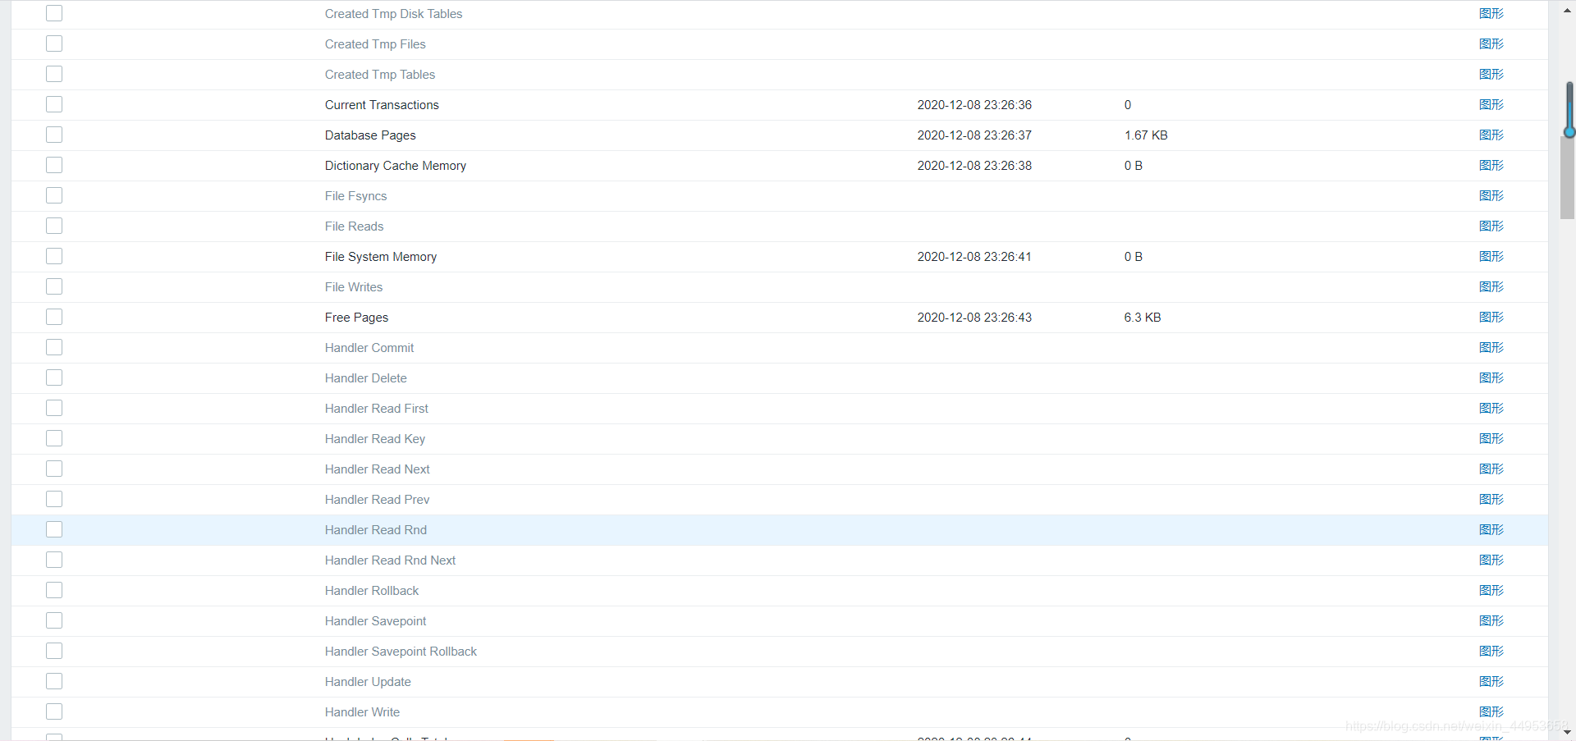Click the scrollbar up arrow
This screenshot has width=1576, height=741.
[1567, 10]
